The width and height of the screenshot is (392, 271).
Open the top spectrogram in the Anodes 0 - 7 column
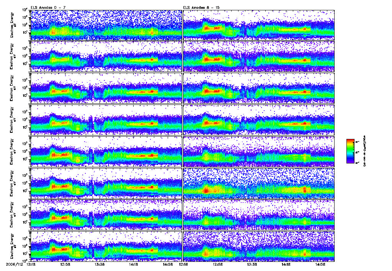(x=106, y=25)
